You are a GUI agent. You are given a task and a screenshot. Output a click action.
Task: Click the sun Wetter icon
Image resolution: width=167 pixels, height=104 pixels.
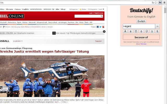coord(81,9)
